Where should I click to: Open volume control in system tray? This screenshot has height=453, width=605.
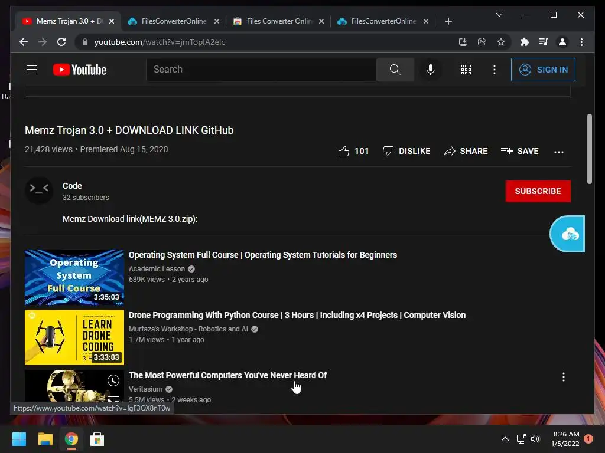pos(535,439)
